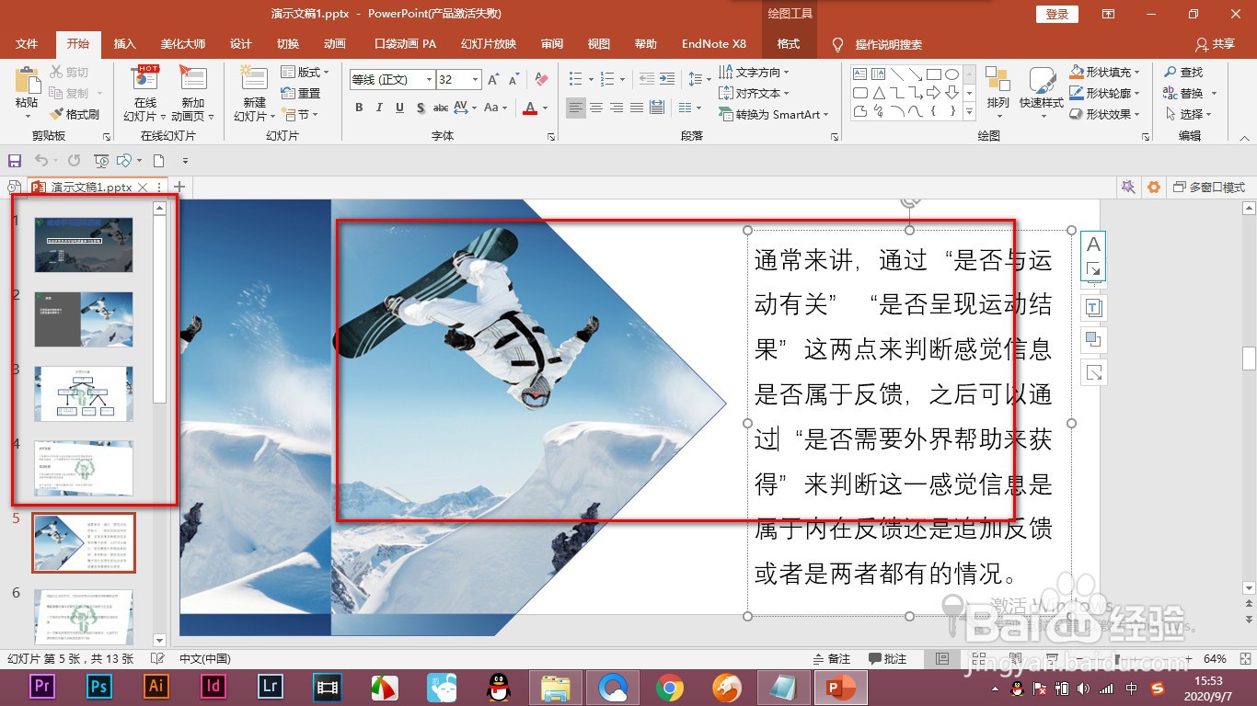
Task: Center align the text
Action: click(596, 108)
